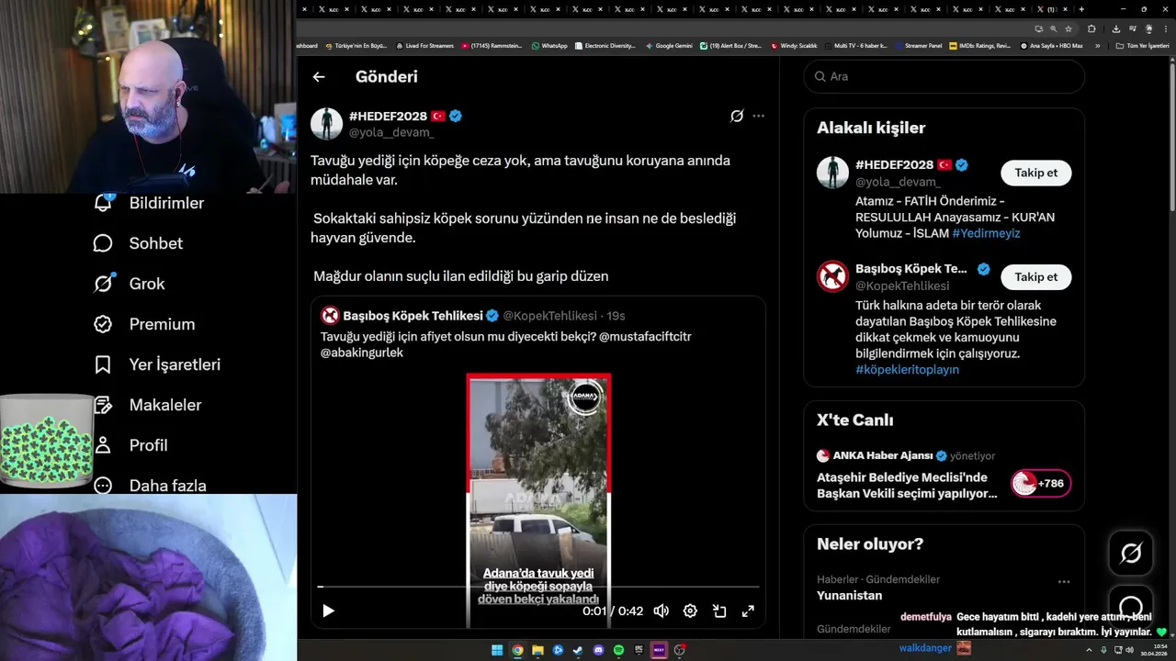The height and width of the screenshot is (661, 1176).
Task: Open Livad For Streamers bookmark
Action: click(424, 45)
